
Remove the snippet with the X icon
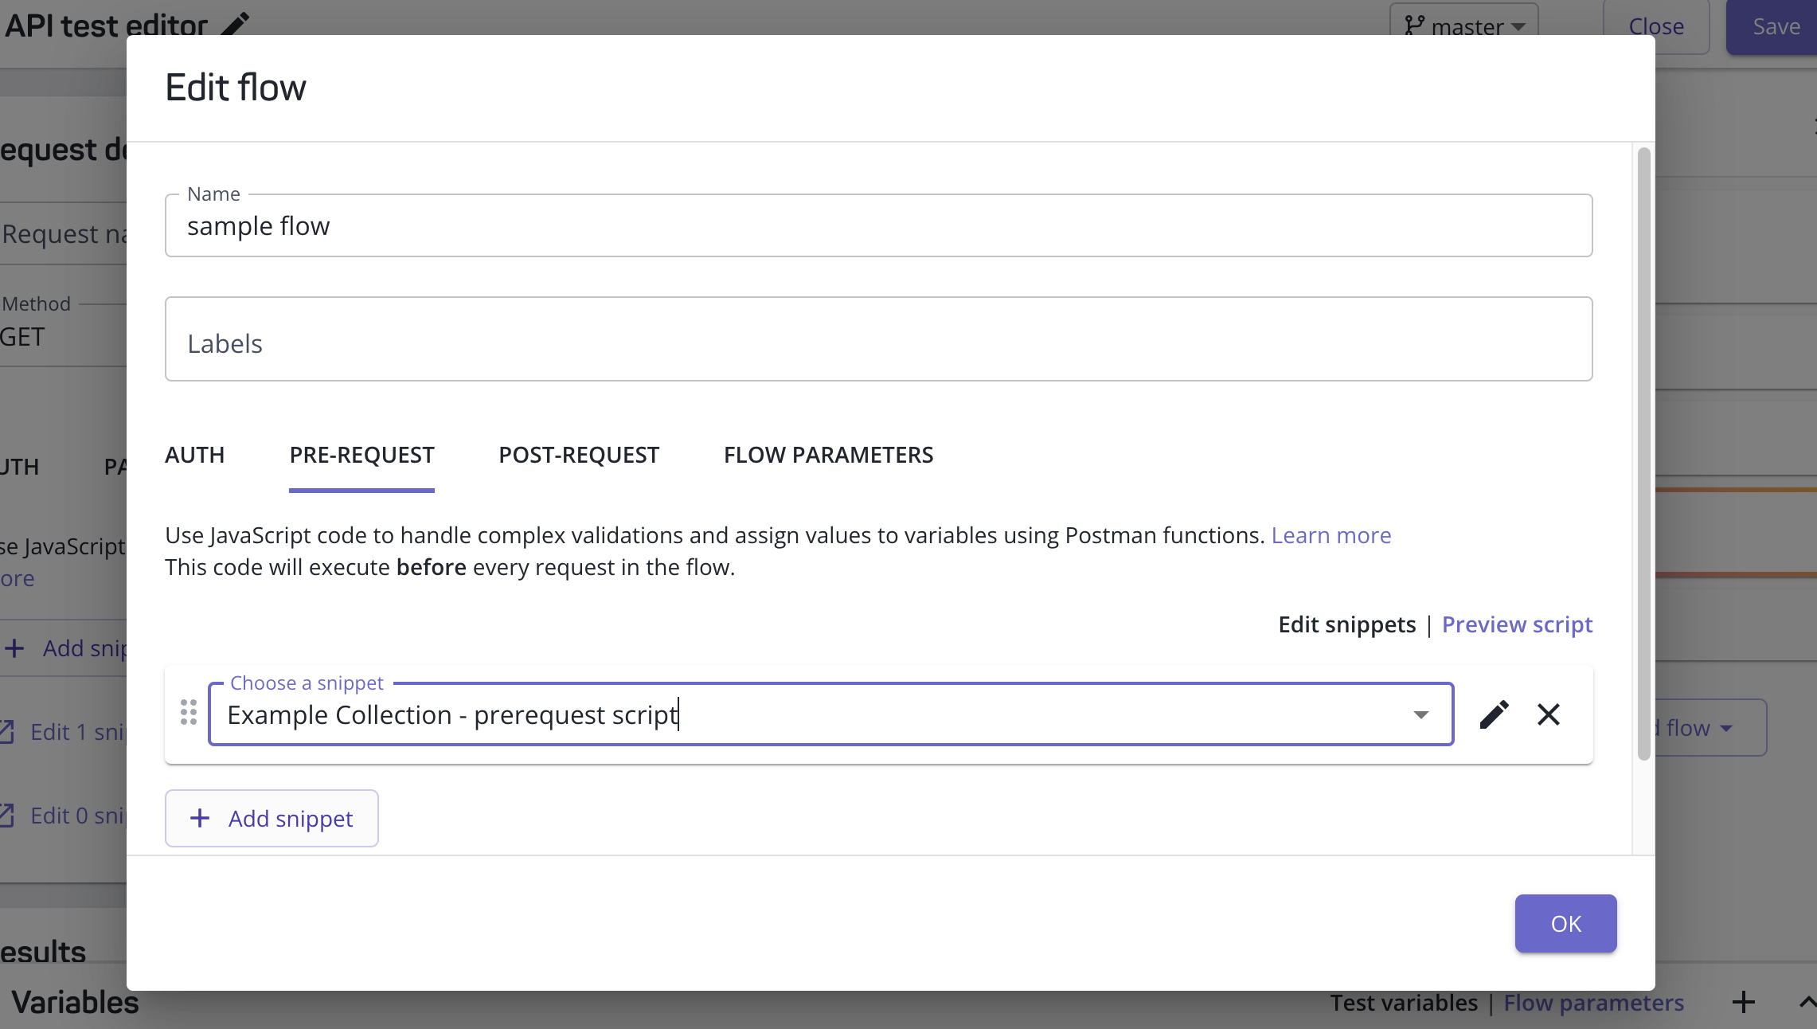click(x=1548, y=714)
